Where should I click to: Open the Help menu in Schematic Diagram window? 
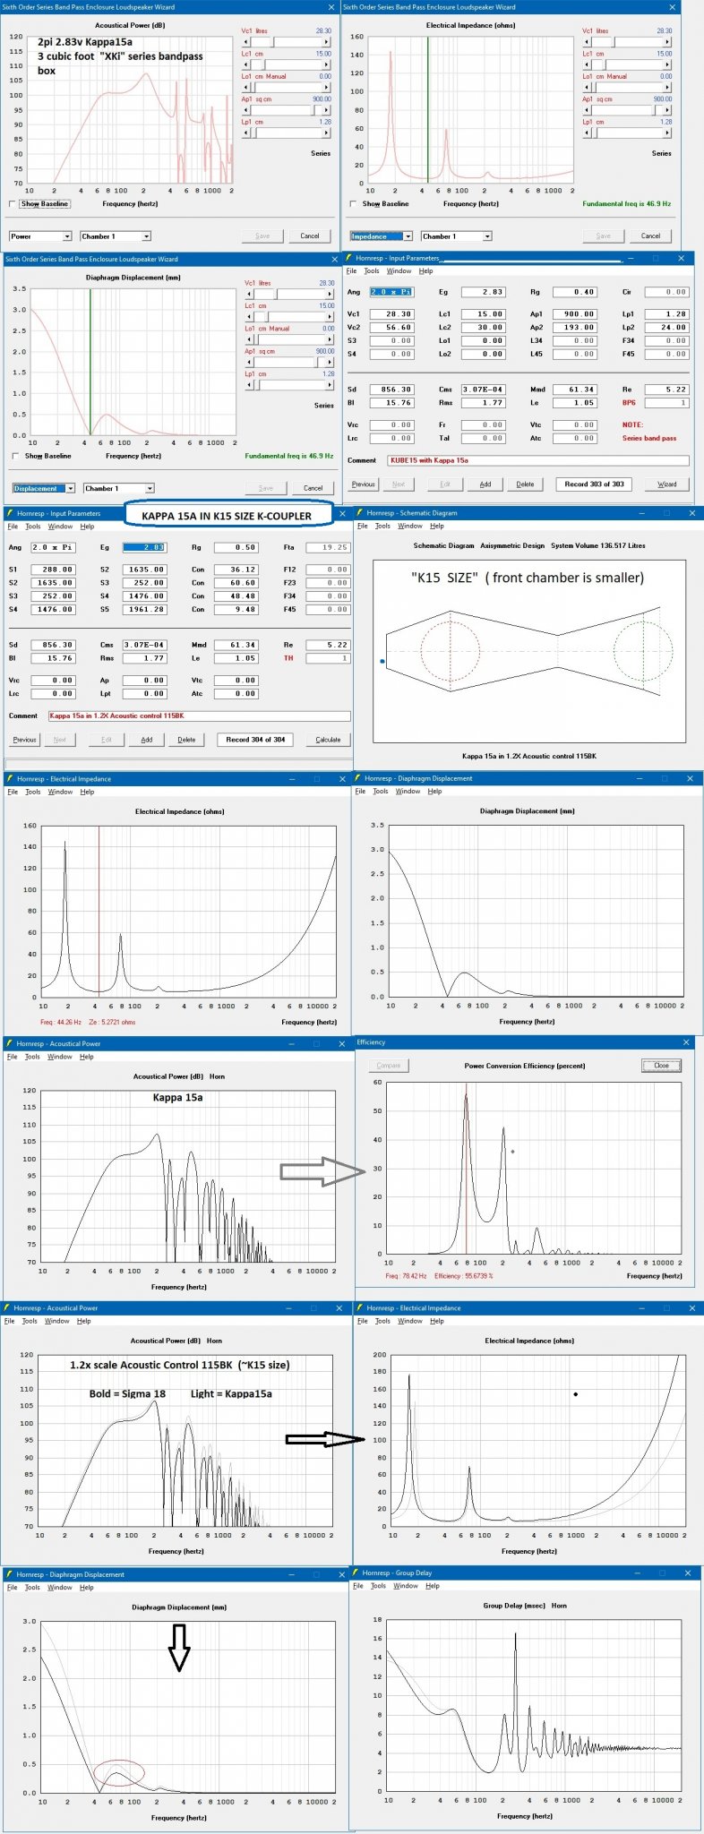pyautogui.click(x=437, y=527)
